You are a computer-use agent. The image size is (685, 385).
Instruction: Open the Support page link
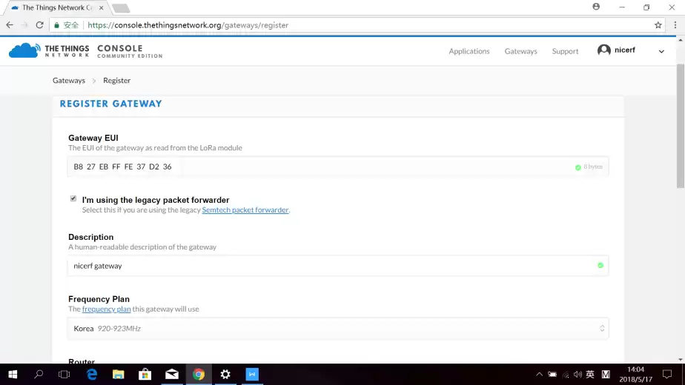pyautogui.click(x=565, y=51)
